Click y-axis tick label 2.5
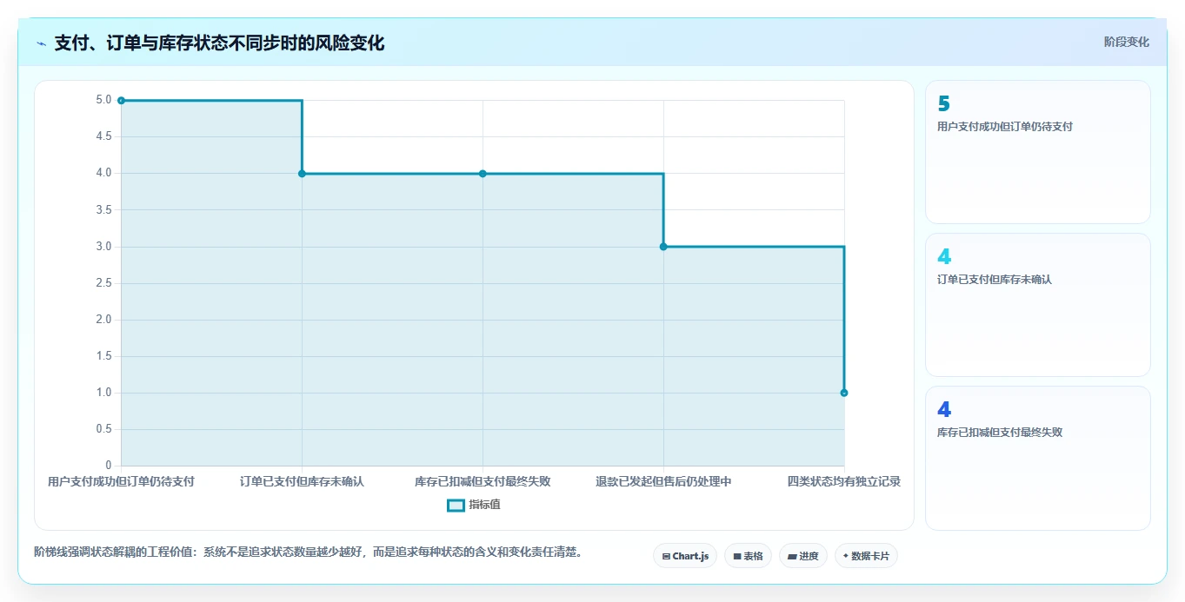This screenshot has height=602, width=1185. coord(103,283)
